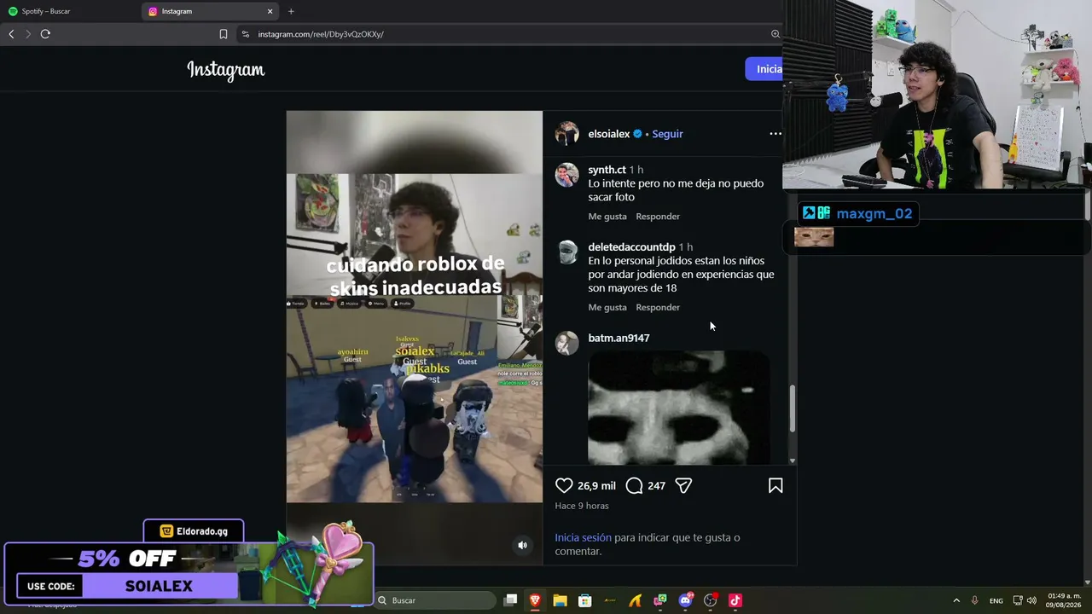Open Microsoft Store from the taskbar

[x=585, y=600]
